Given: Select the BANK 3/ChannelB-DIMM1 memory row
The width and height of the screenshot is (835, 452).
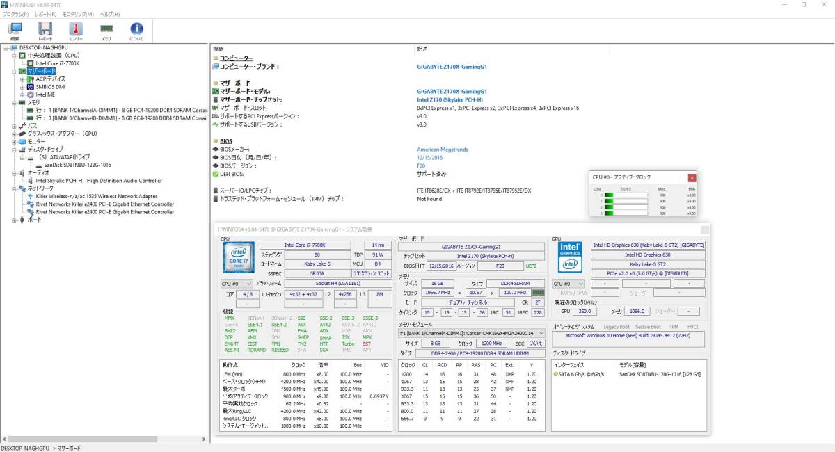Looking at the screenshot, I should coord(122,118).
